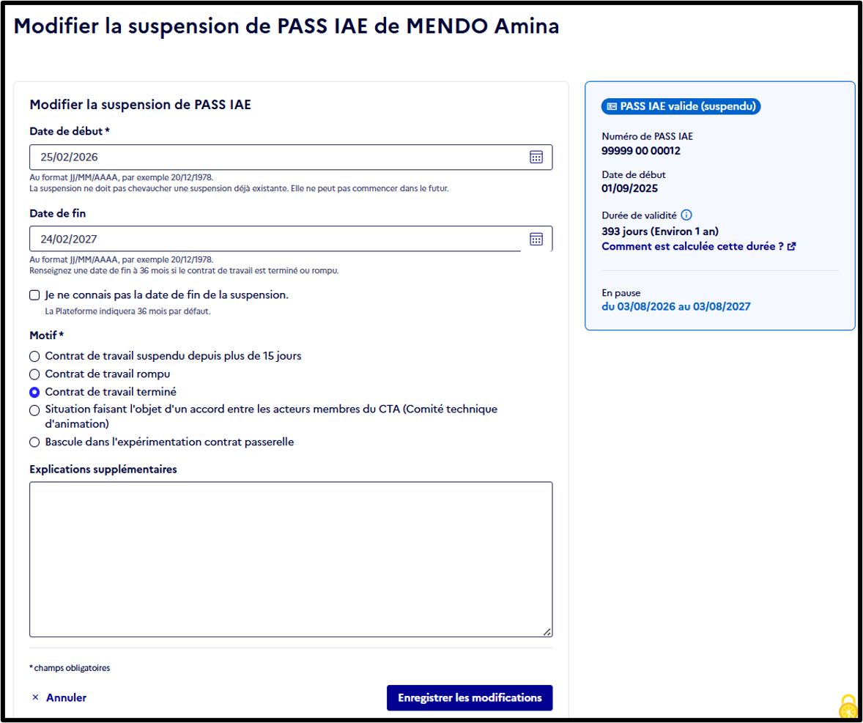Open the calendar picker for Date de début
The image size is (863, 723).
[536, 157]
